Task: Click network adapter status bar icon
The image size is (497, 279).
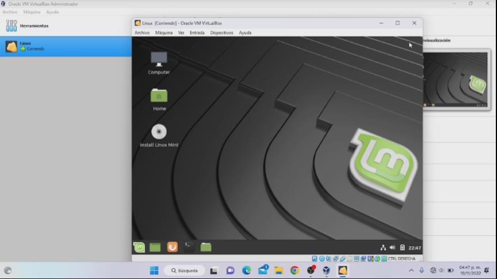Action: (x=335, y=259)
